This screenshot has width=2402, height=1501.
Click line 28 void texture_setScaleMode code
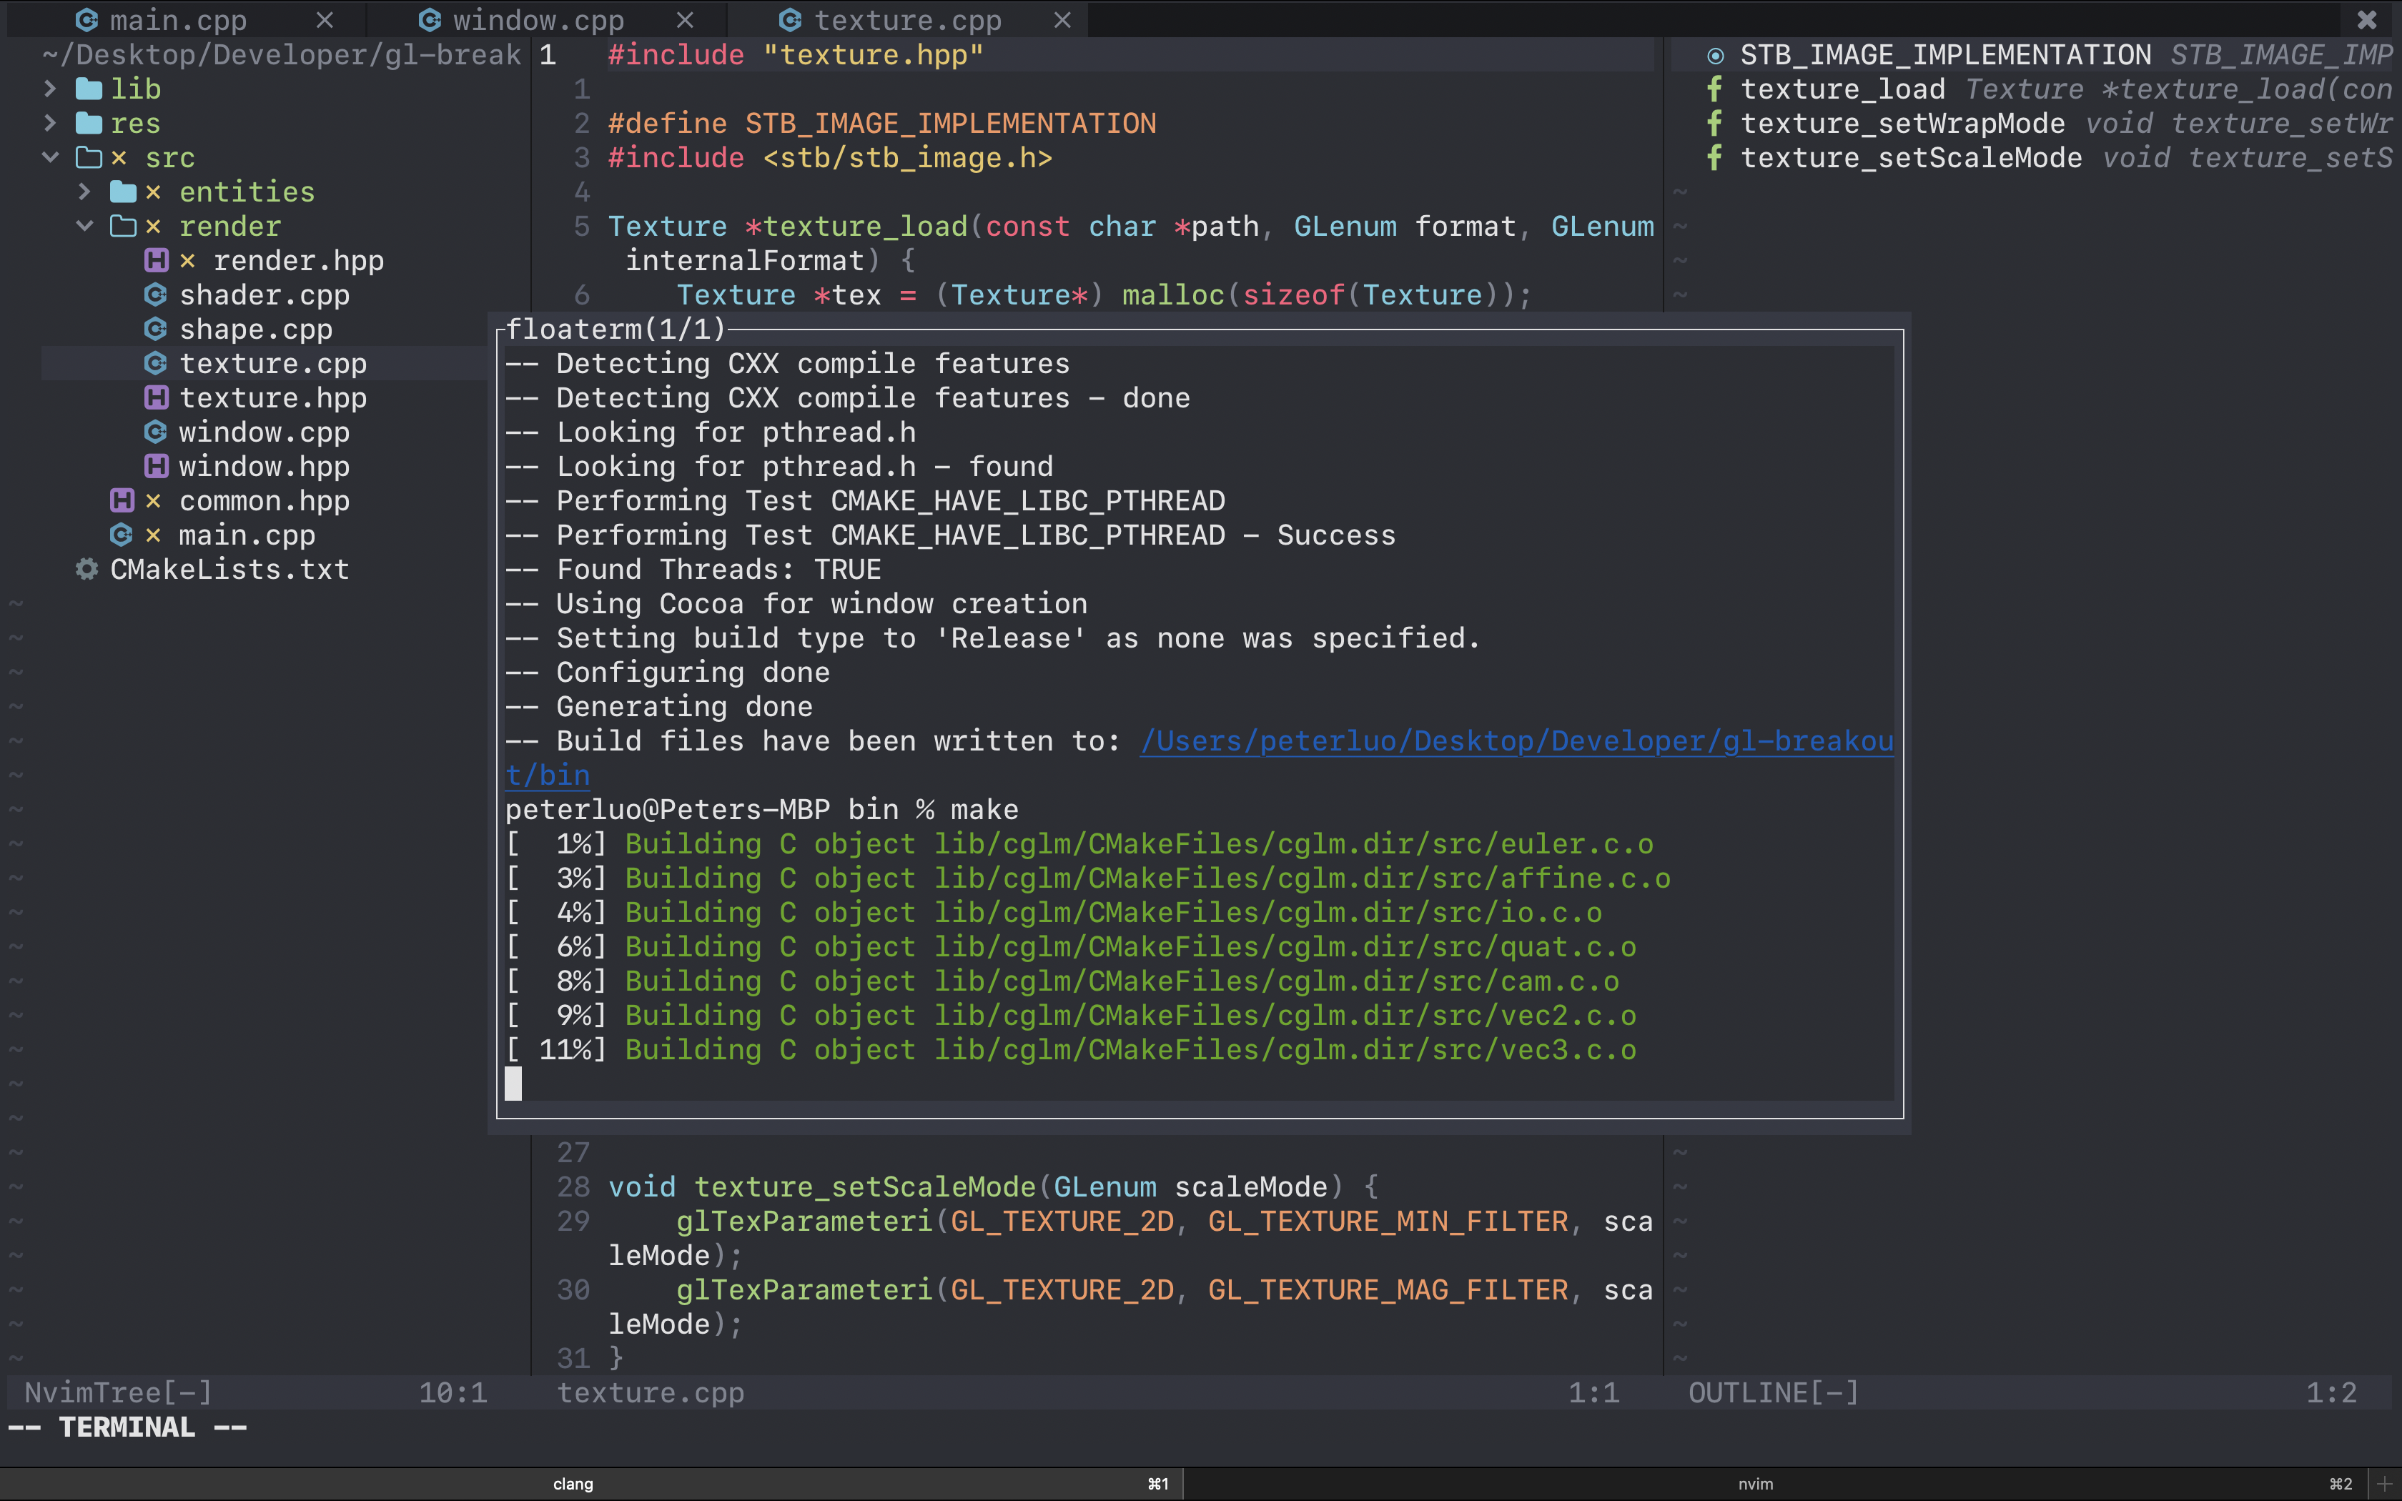coord(992,1187)
